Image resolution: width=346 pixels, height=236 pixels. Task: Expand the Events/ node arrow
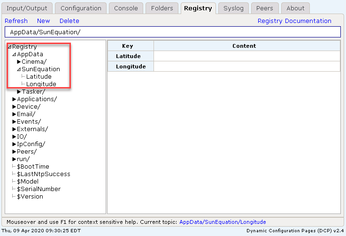click(x=14, y=122)
